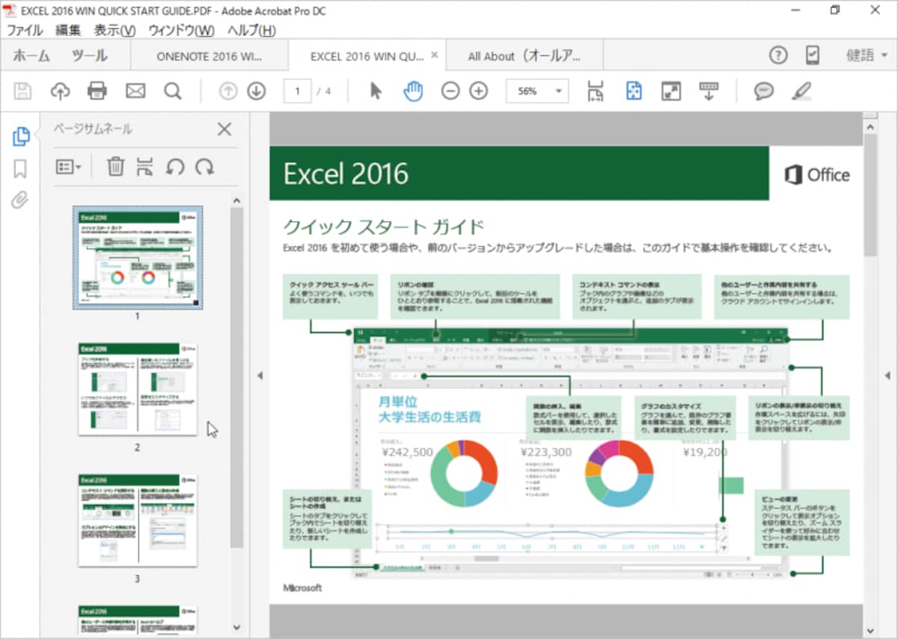Open the find text magnifier icon

[173, 91]
